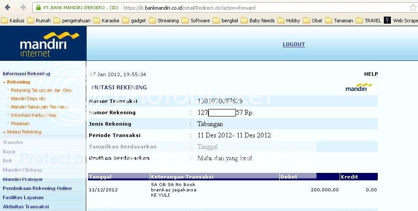This screenshot has width=418, height=211.
Task: Open the Software bookmark folder
Action: (x=196, y=21)
